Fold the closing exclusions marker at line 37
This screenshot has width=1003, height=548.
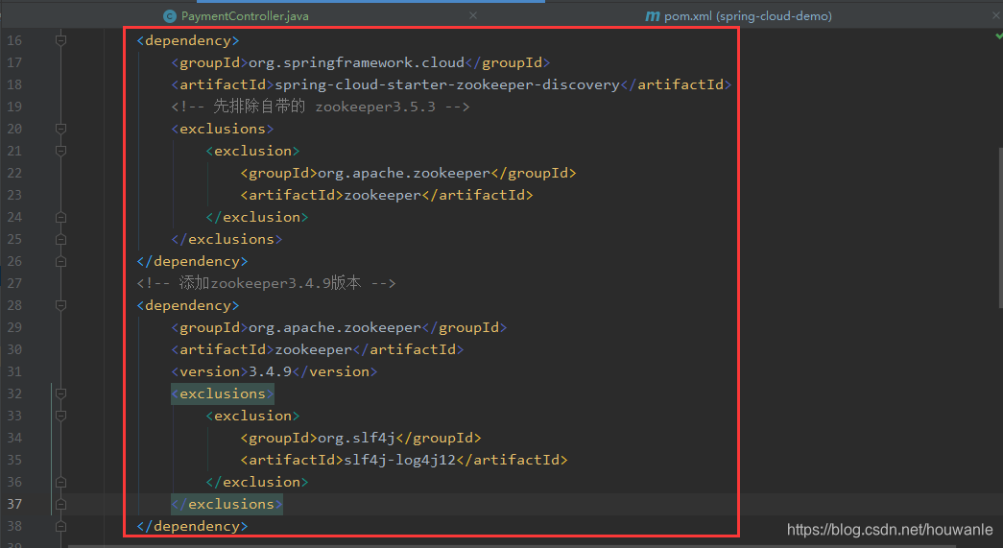tap(60, 505)
